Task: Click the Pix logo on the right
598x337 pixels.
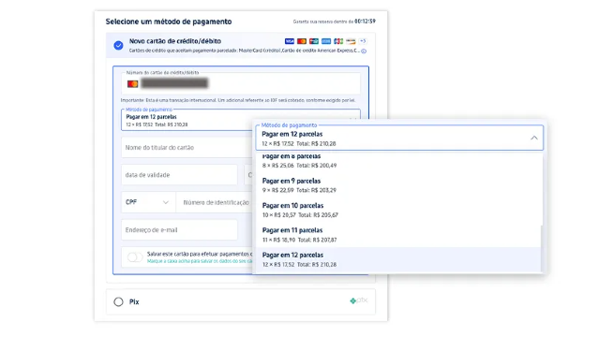Action: pos(358,300)
